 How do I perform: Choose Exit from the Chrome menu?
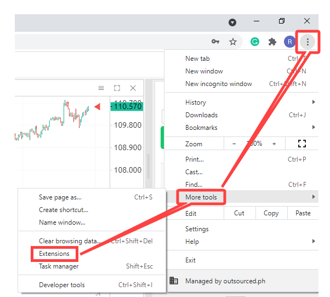[x=241, y=260]
